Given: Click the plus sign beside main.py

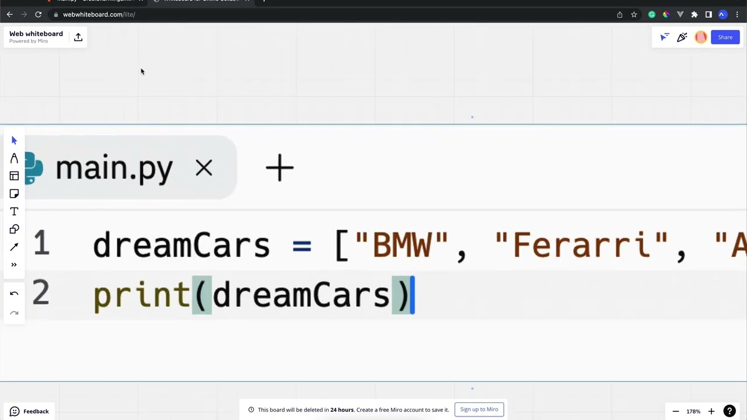Looking at the screenshot, I should (x=280, y=168).
